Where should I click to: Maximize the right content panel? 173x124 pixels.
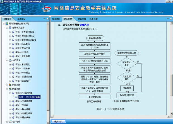171,19
